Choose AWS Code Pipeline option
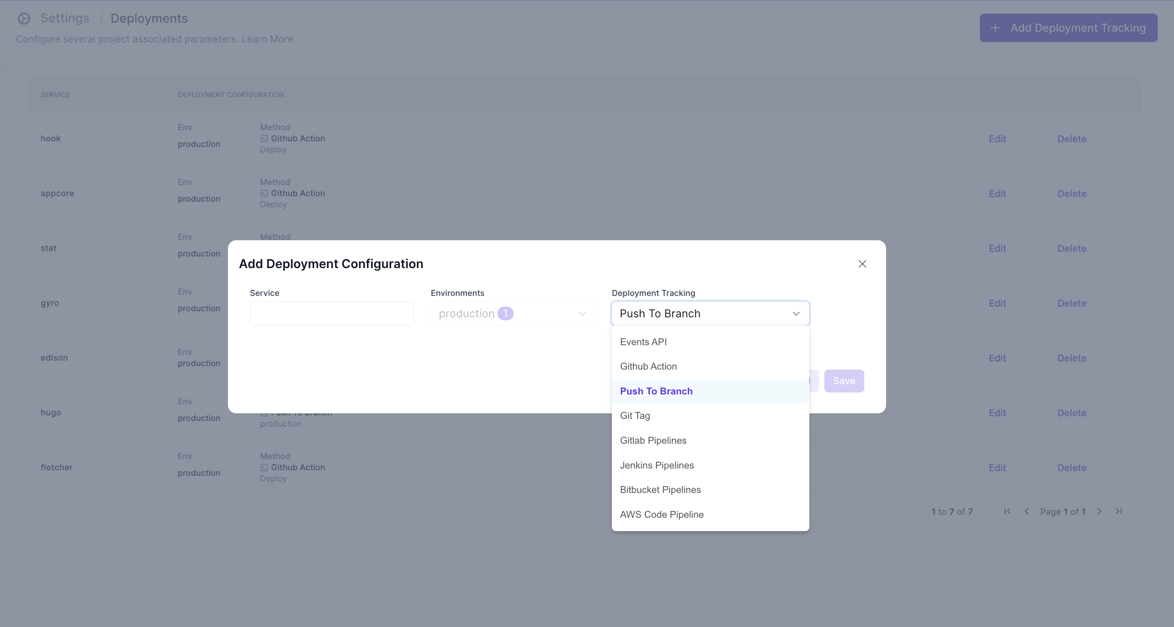The height and width of the screenshot is (627, 1174). (710, 514)
